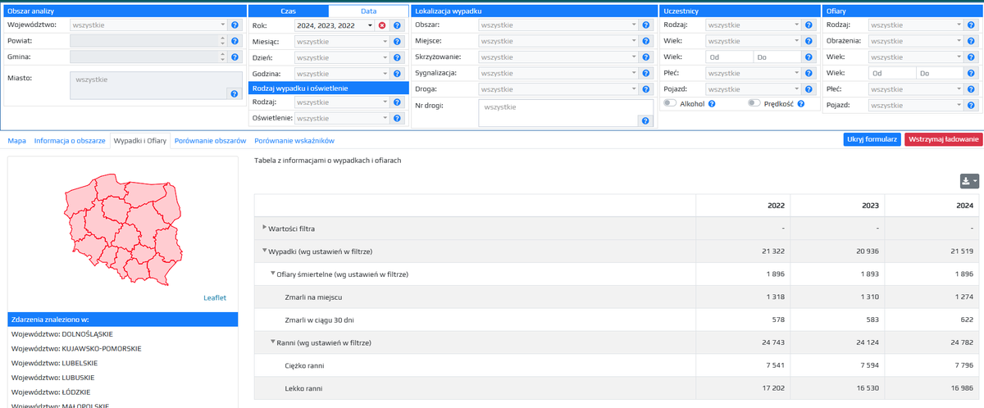Click the help icon beside Obrażenia
This screenshot has height=408, width=984.
(x=973, y=41)
